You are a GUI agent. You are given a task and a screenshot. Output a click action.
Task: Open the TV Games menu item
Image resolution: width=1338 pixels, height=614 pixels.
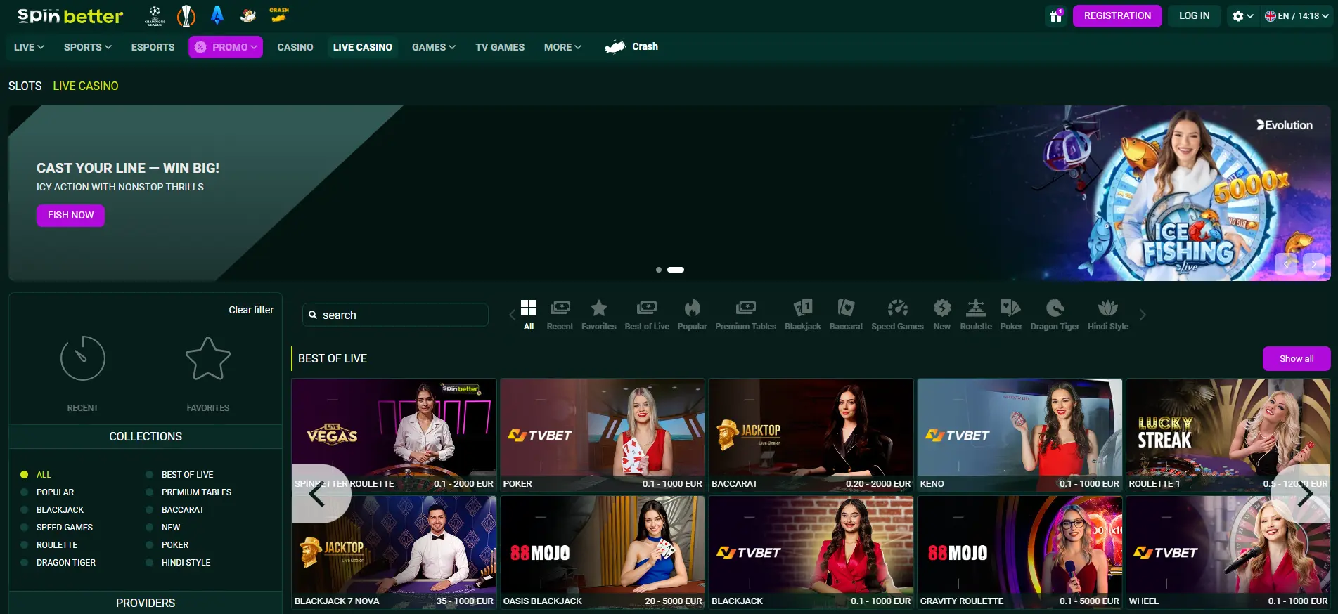point(499,47)
